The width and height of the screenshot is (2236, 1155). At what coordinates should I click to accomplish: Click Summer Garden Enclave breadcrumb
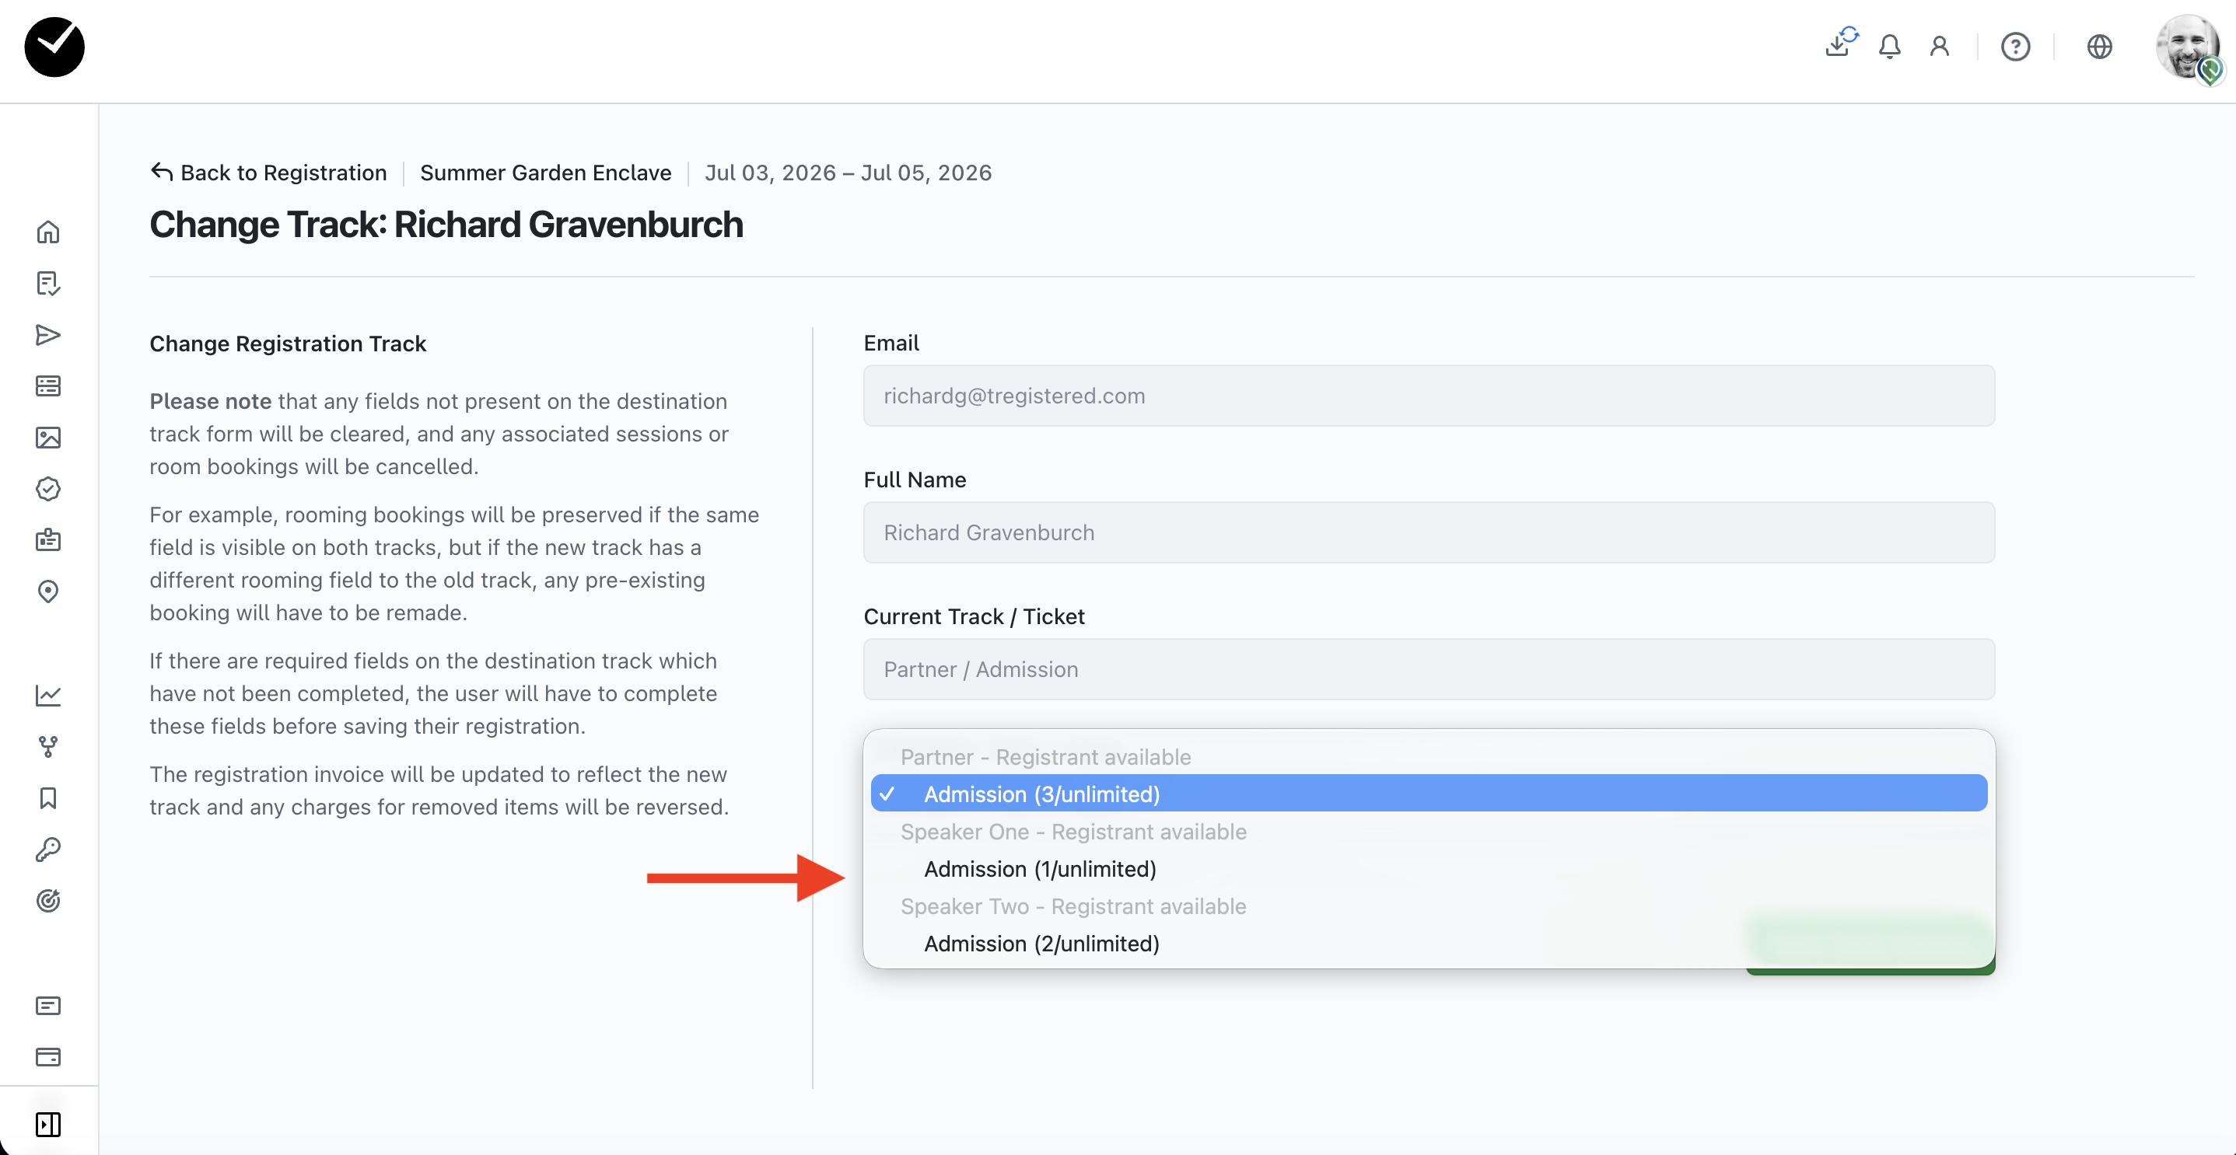pos(545,173)
